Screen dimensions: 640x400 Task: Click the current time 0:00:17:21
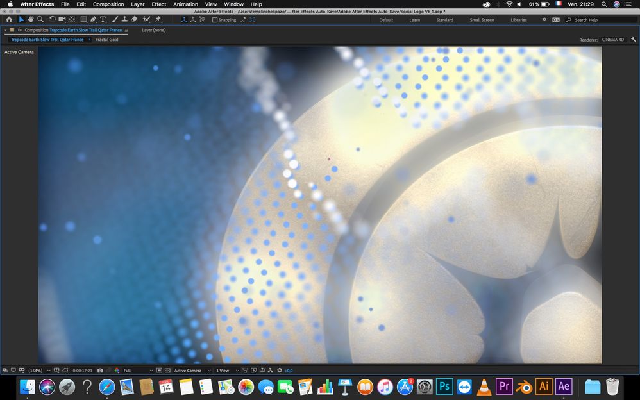[83, 371]
